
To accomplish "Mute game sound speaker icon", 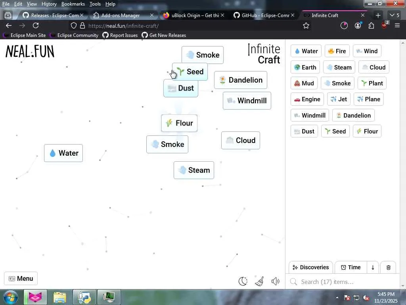I will tap(276, 281).
